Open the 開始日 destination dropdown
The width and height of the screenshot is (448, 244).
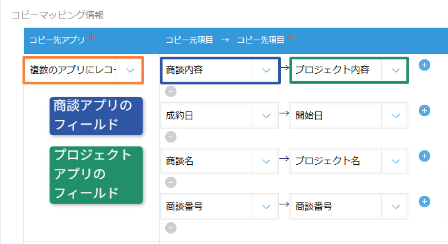coord(349,115)
